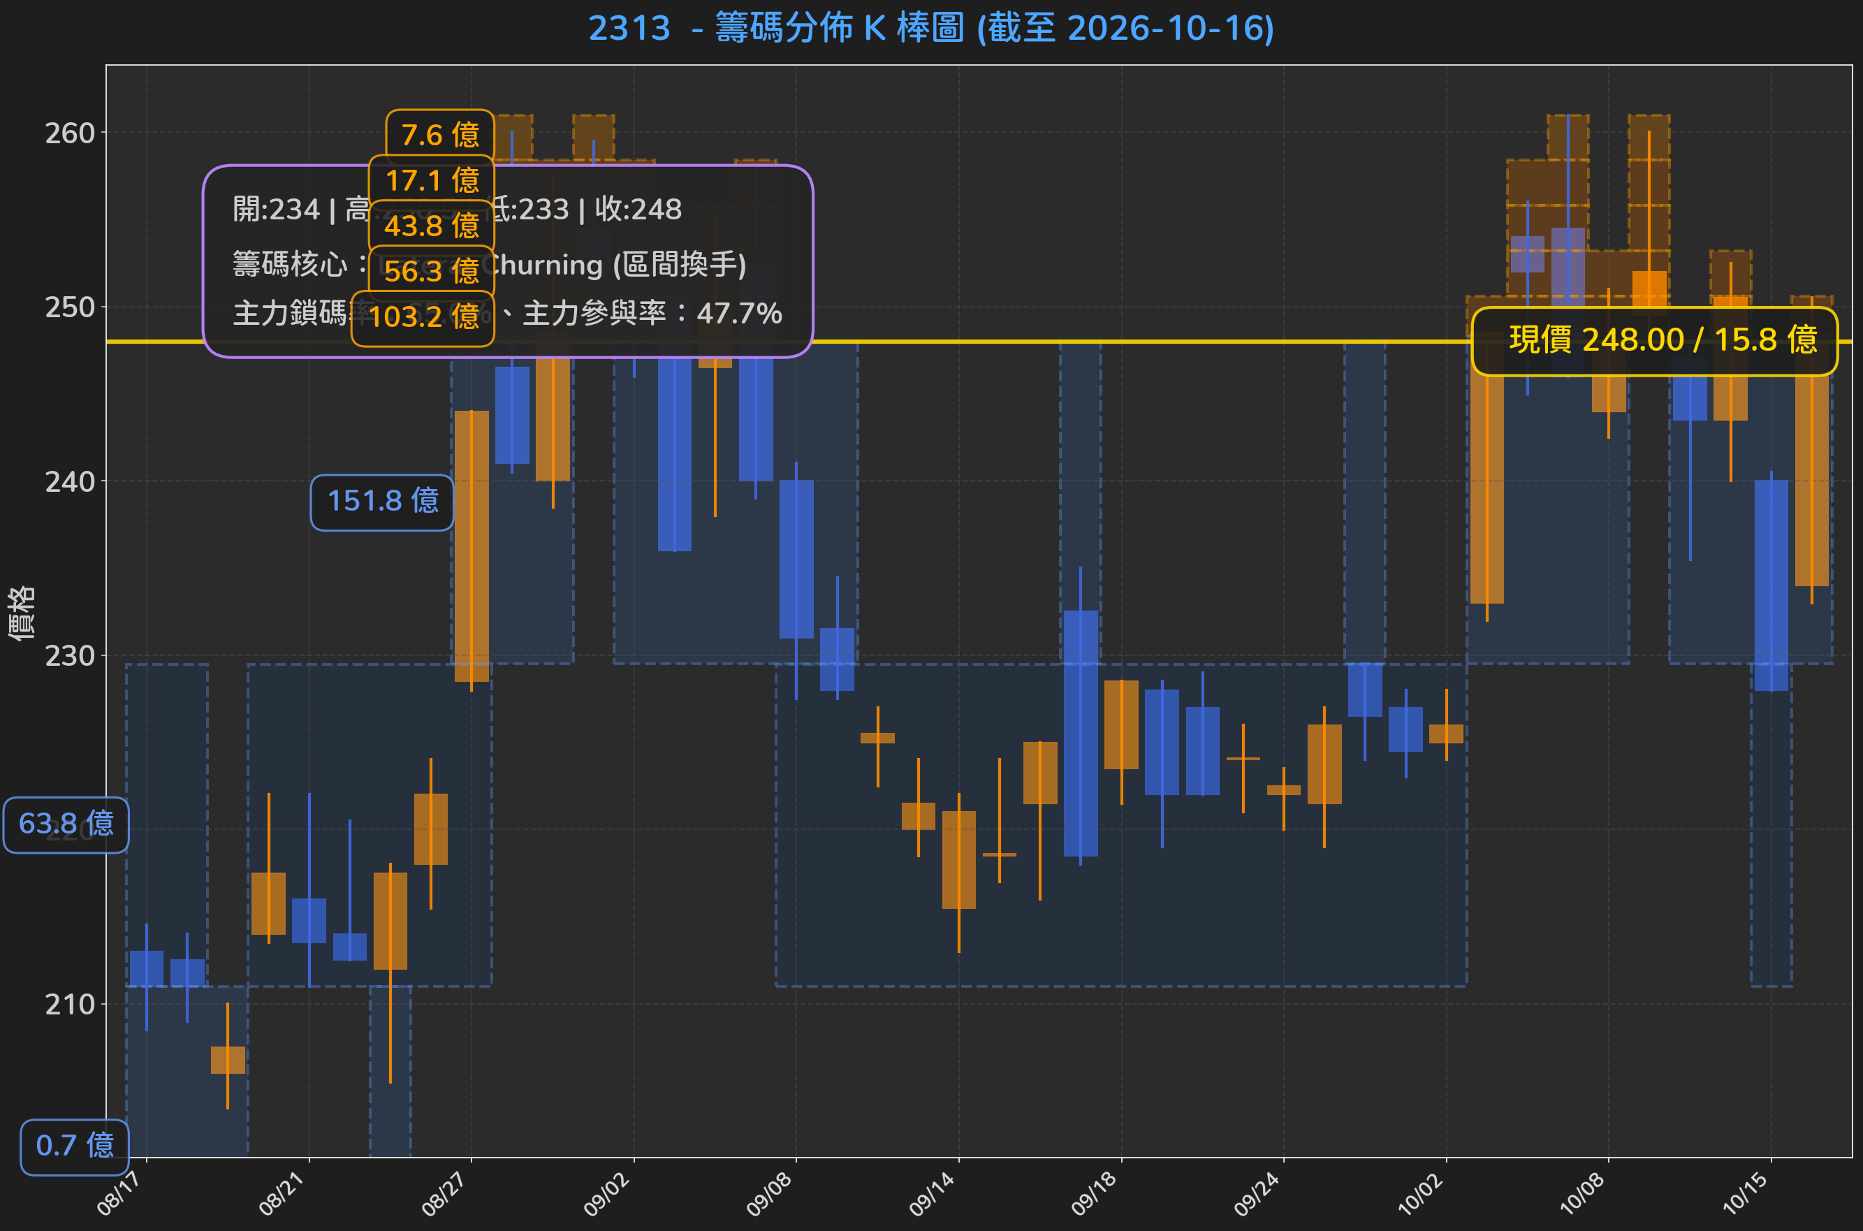Click the 0.7 億 blue volume label
This screenshot has height=1231, width=1863.
tap(75, 1146)
